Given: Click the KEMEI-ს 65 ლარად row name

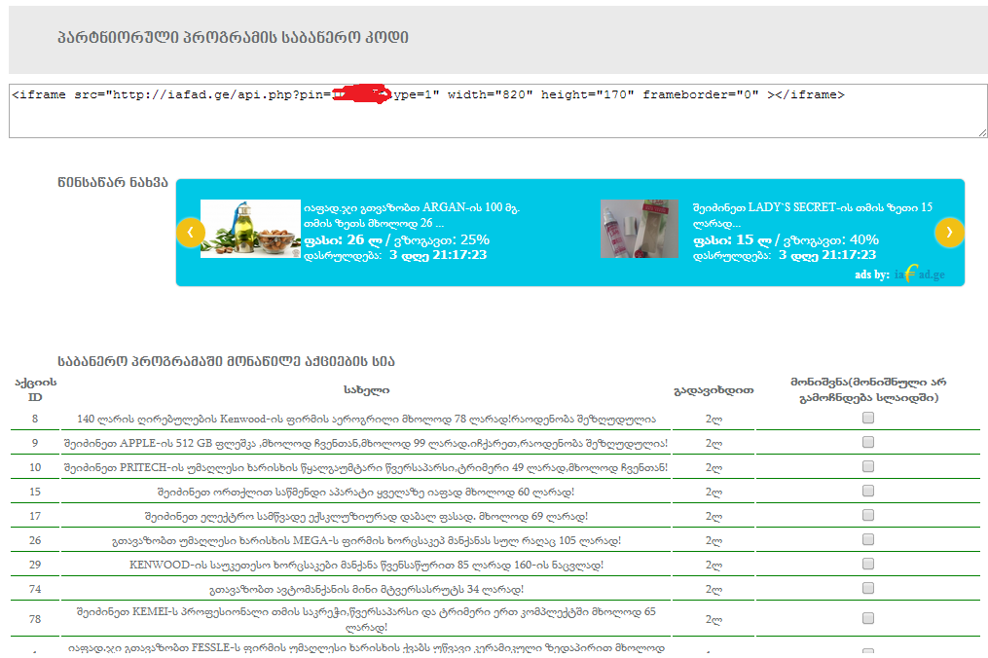Looking at the screenshot, I should [x=366, y=619].
